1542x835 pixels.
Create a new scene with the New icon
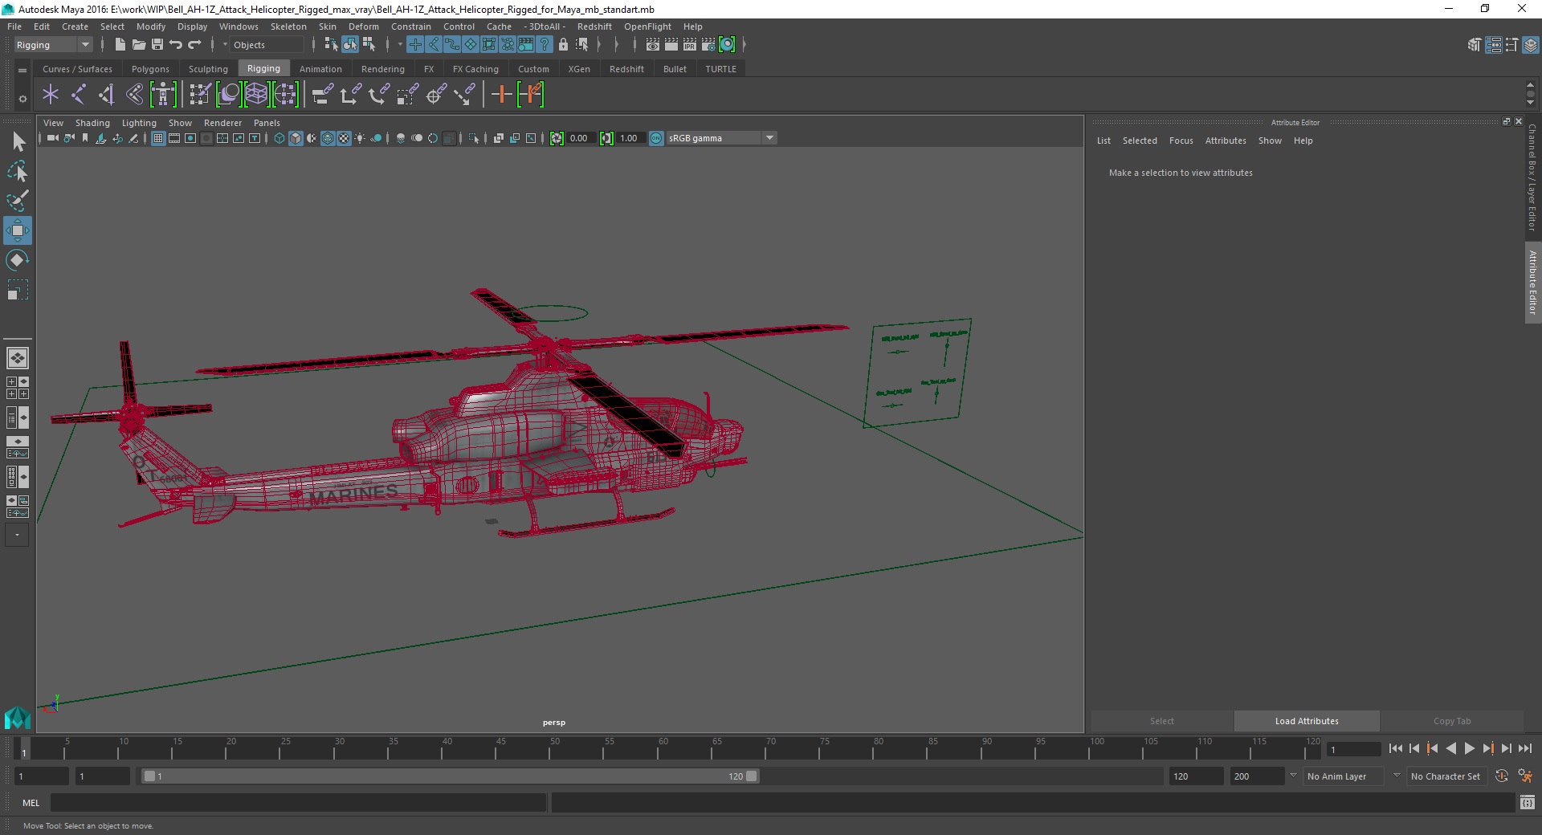120,45
